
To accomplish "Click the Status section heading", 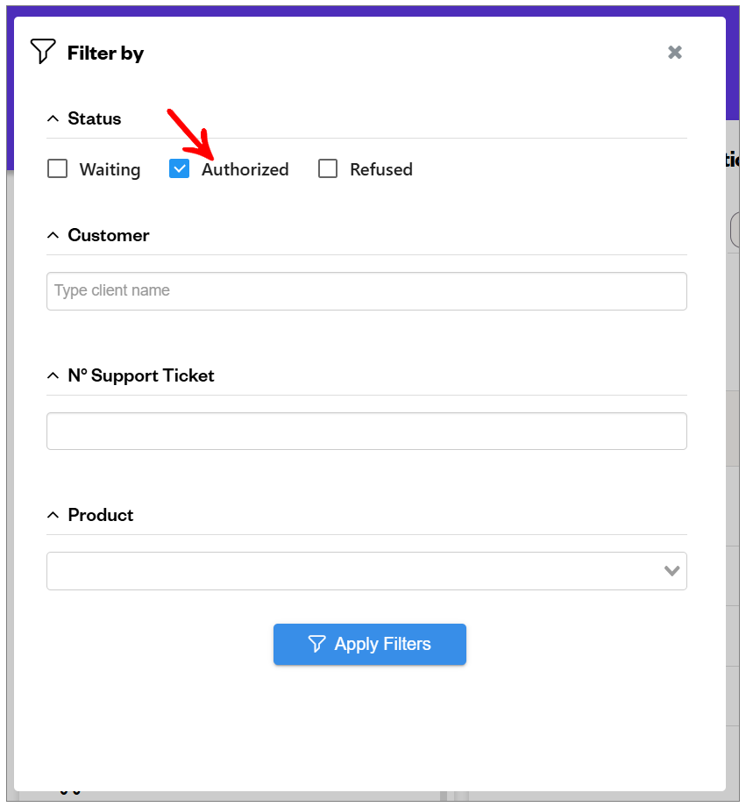I will click(95, 119).
